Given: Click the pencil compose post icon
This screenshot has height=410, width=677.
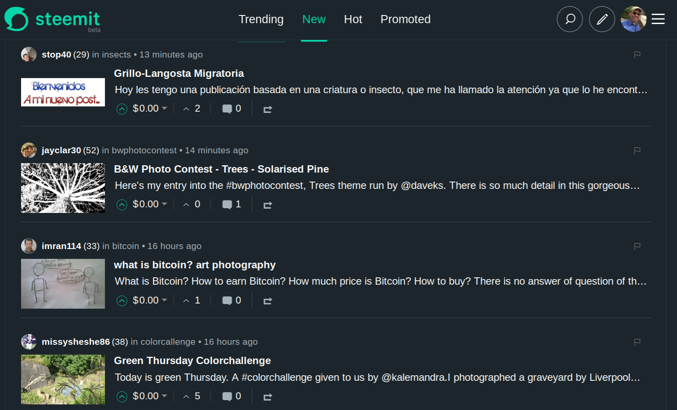Looking at the screenshot, I should pos(602,19).
